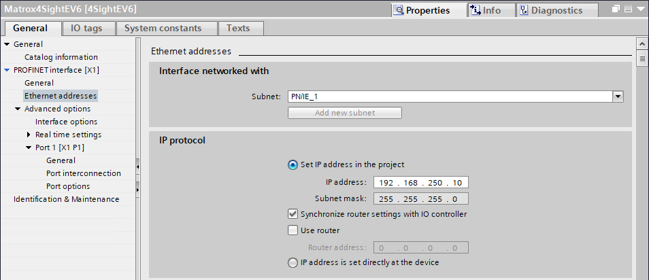Float the inspector window using the top-right icon
Viewport: 649px width, 280px height.
click(x=616, y=10)
